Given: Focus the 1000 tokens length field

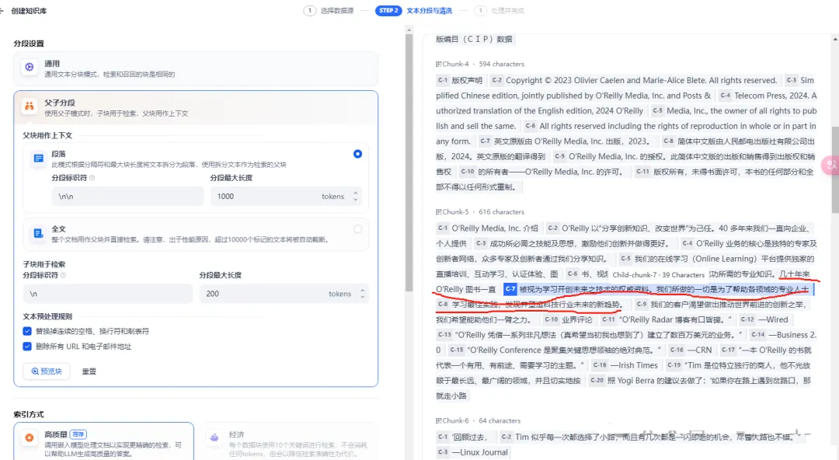Looking at the screenshot, I should [286, 197].
